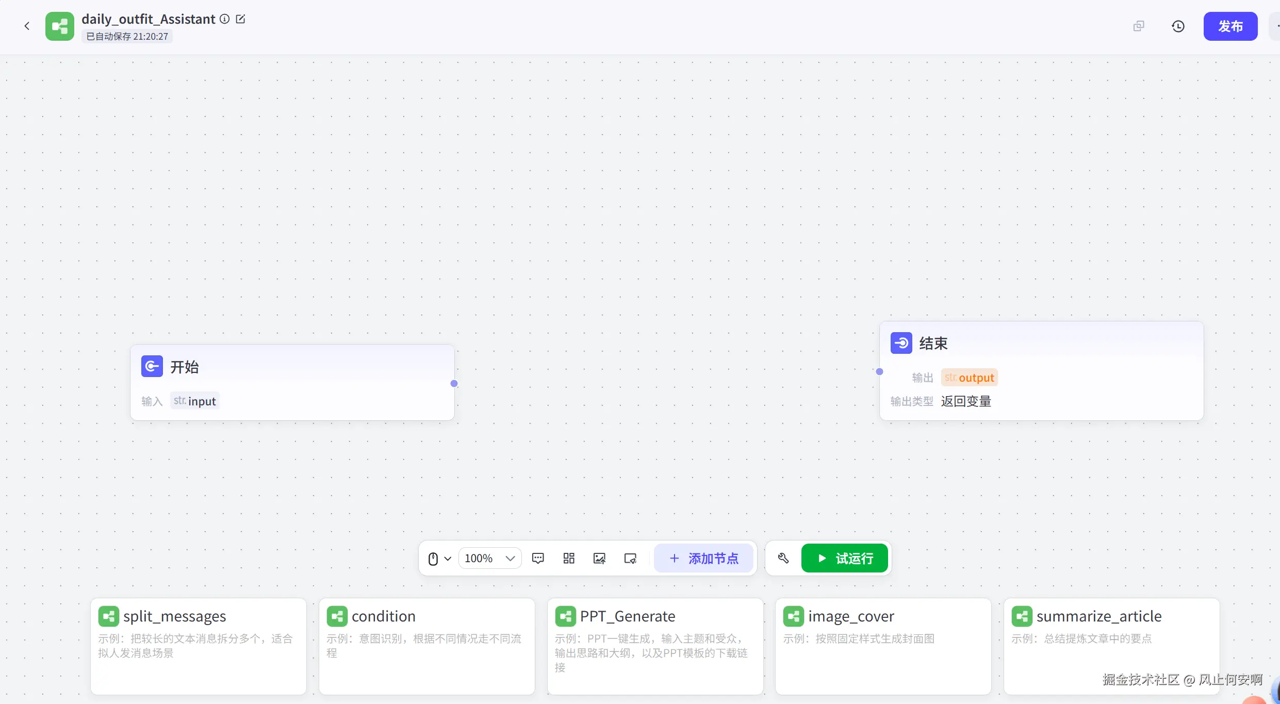Click the edit pencil icon beside title
The width and height of the screenshot is (1280, 704).
point(240,19)
